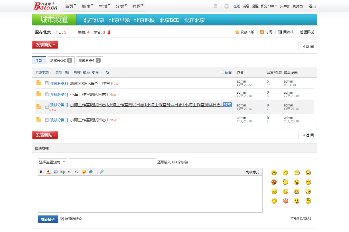Click the insert image icon in editor
Screen dimensions: 349x232
[x=55, y=172]
